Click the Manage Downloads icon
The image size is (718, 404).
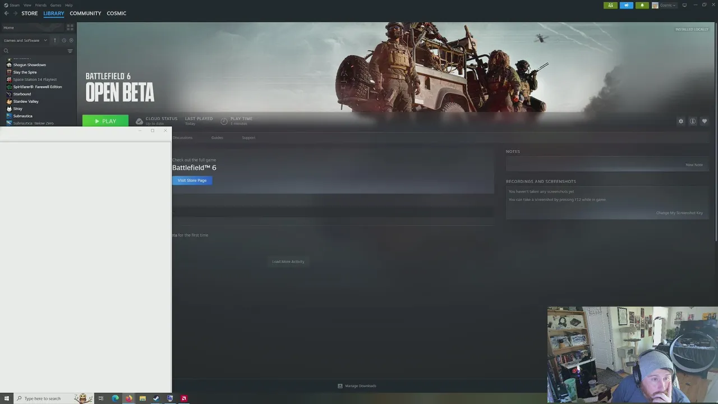point(340,386)
